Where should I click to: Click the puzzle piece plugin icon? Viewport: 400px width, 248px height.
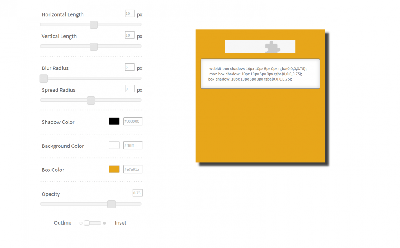(x=272, y=47)
